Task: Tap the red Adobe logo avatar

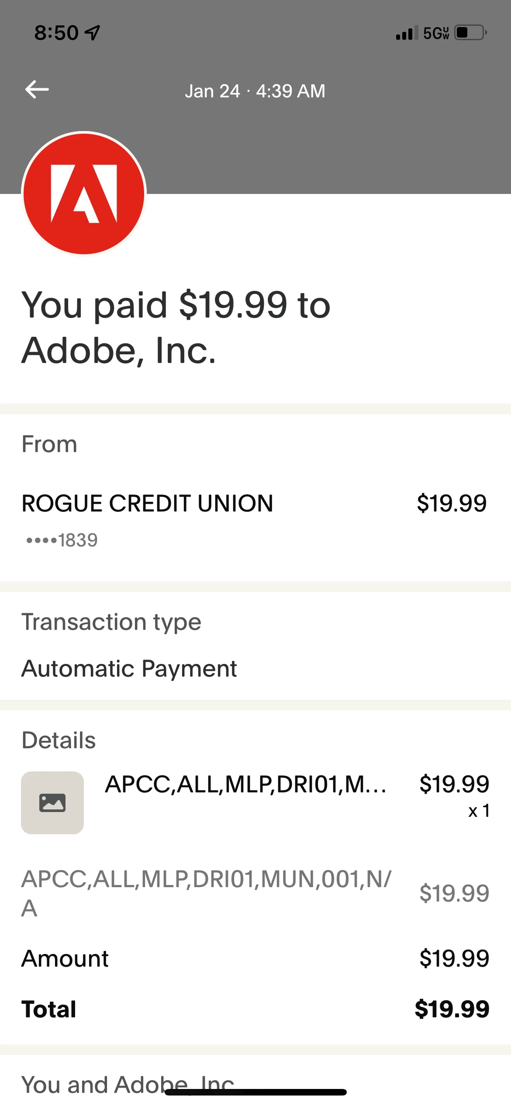Action: coord(84,194)
